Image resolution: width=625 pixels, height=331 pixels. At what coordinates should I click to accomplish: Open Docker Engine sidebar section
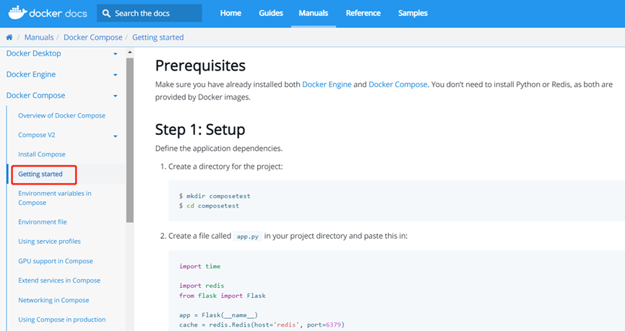pos(31,74)
